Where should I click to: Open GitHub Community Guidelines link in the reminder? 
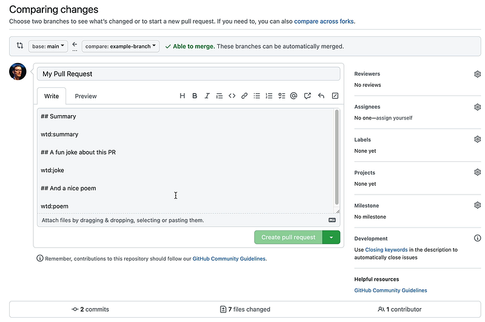229,258
